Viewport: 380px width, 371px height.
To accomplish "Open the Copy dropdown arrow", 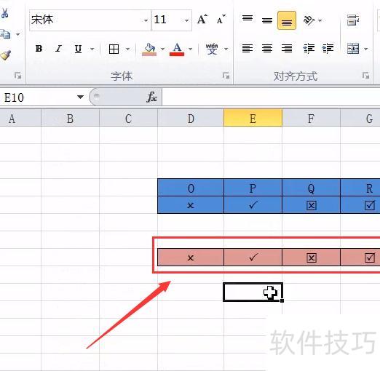I will pyautogui.click(x=18, y=34).
